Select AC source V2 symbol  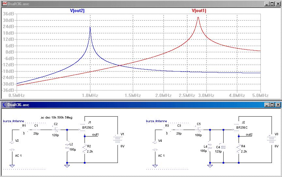click(12, 146)
